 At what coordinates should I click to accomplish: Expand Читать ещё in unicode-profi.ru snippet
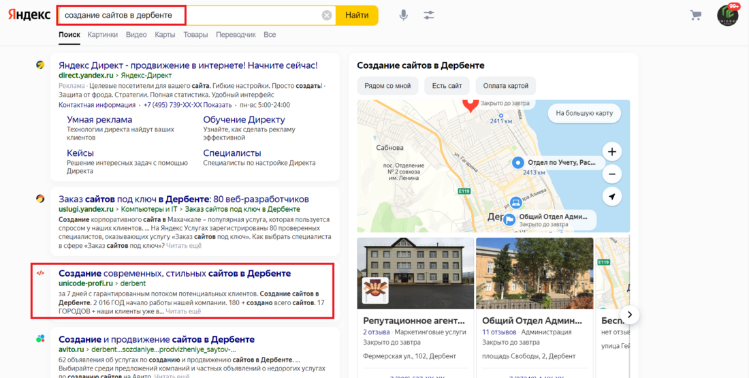pyautogui.click(x=183, y=311)
